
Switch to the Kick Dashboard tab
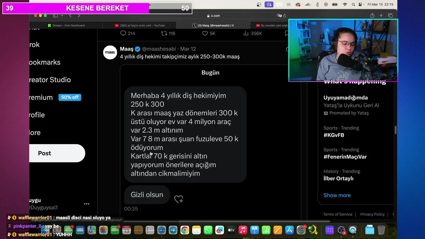point(66,25)
